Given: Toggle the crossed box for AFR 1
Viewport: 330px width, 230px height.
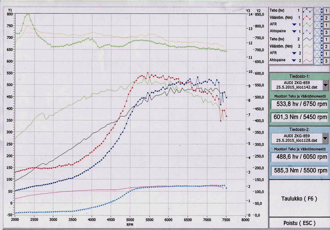Looking at the screenshot, I should click(x=317, y=25).
